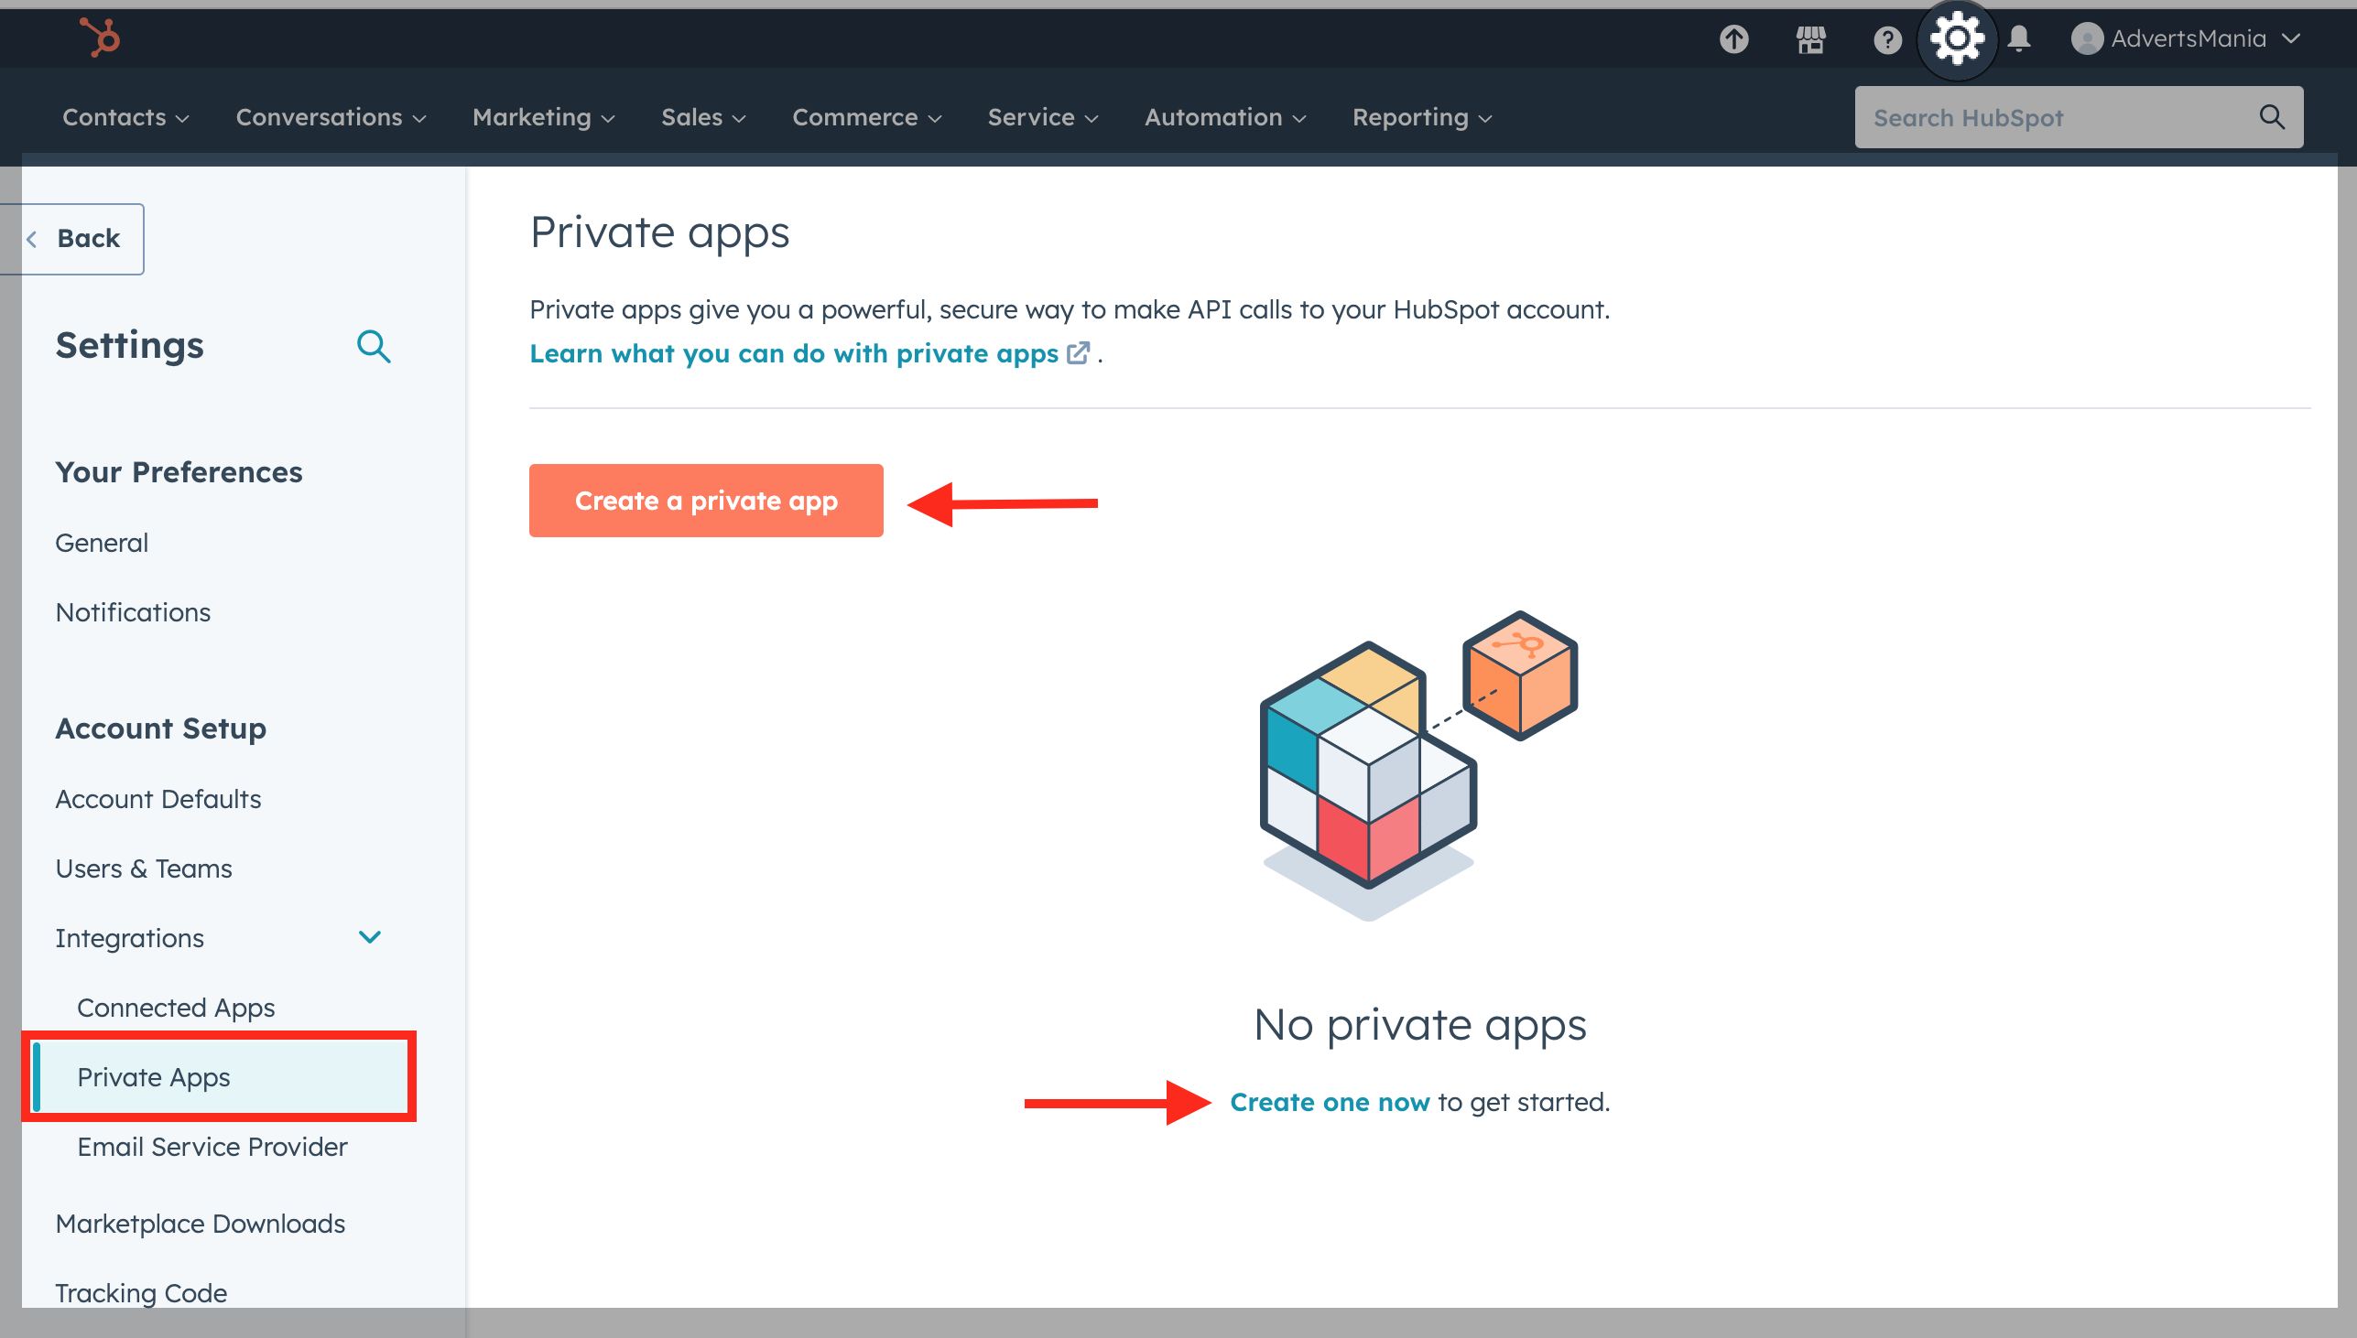Click the Back button

(x=77, y=239)
